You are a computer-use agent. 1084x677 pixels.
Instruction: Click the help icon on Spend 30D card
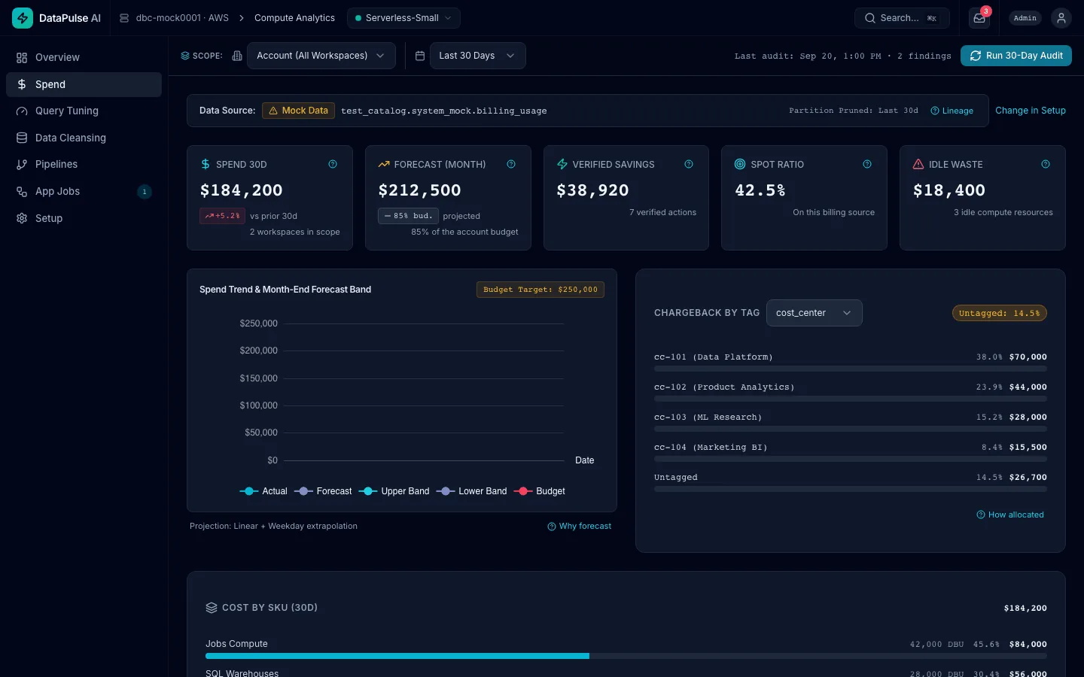333,164
